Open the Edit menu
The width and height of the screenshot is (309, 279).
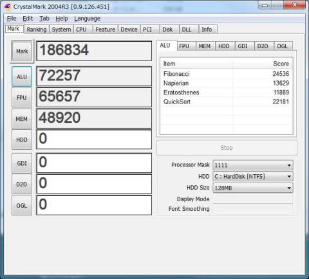click(x=28, y=19)
